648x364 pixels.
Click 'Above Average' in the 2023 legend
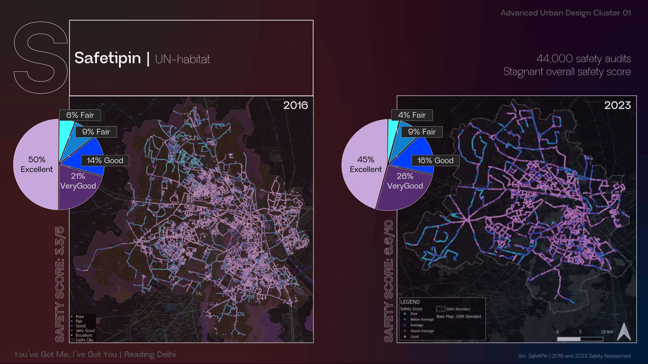[x=422, y=331]
